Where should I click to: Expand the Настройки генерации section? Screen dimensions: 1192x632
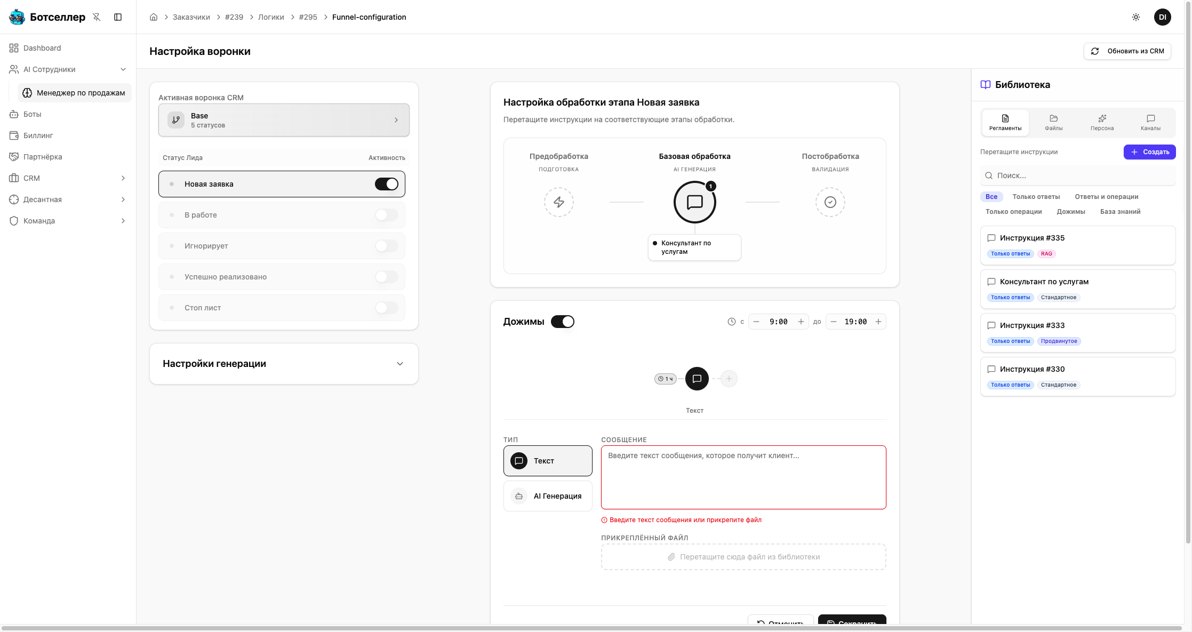point(399,364)
